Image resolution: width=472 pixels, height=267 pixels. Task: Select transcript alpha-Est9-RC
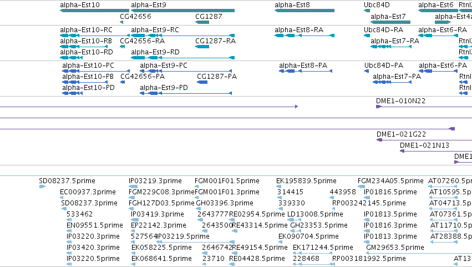(182, 36)
